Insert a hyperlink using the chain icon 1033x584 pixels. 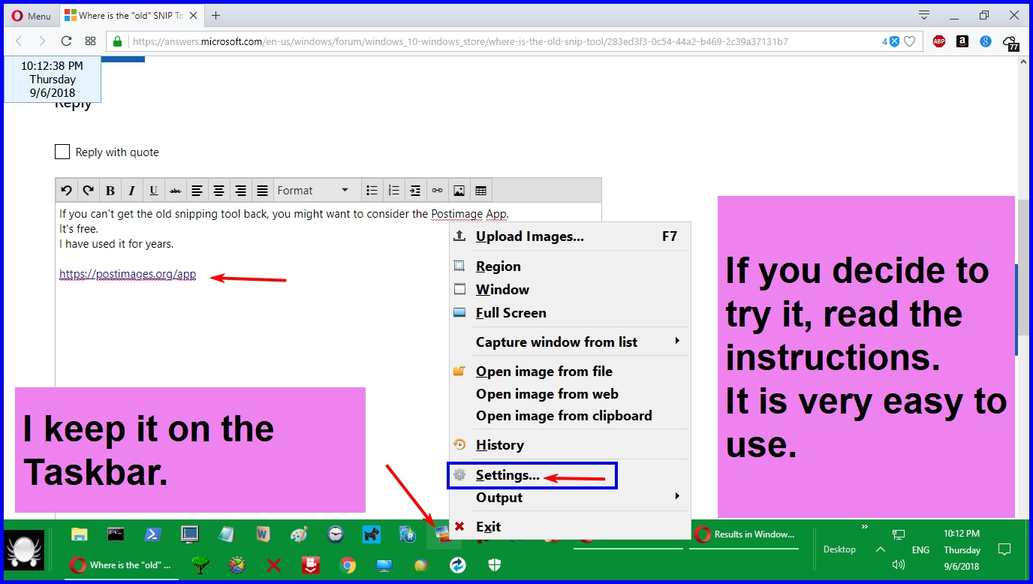click(437, 190)
